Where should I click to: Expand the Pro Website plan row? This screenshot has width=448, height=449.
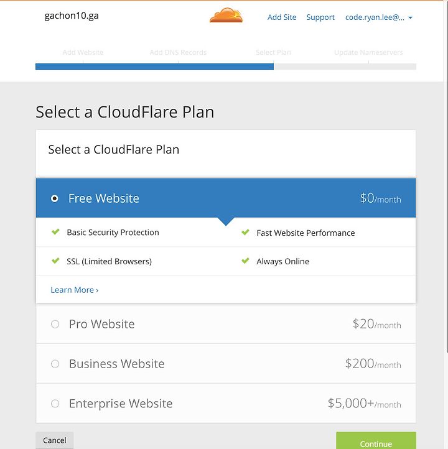click(226, 324)
